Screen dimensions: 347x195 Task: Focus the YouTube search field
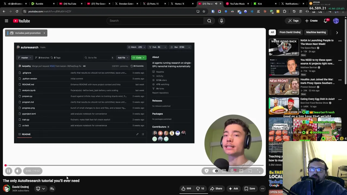(155, 21)
